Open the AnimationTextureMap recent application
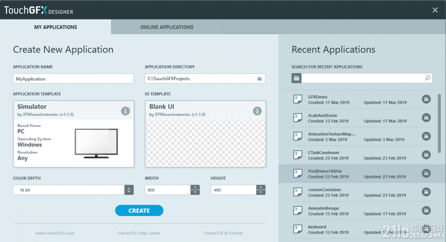The width and height of the screenshot is (446, 242). pyautogui.click(x=361, y=137)
